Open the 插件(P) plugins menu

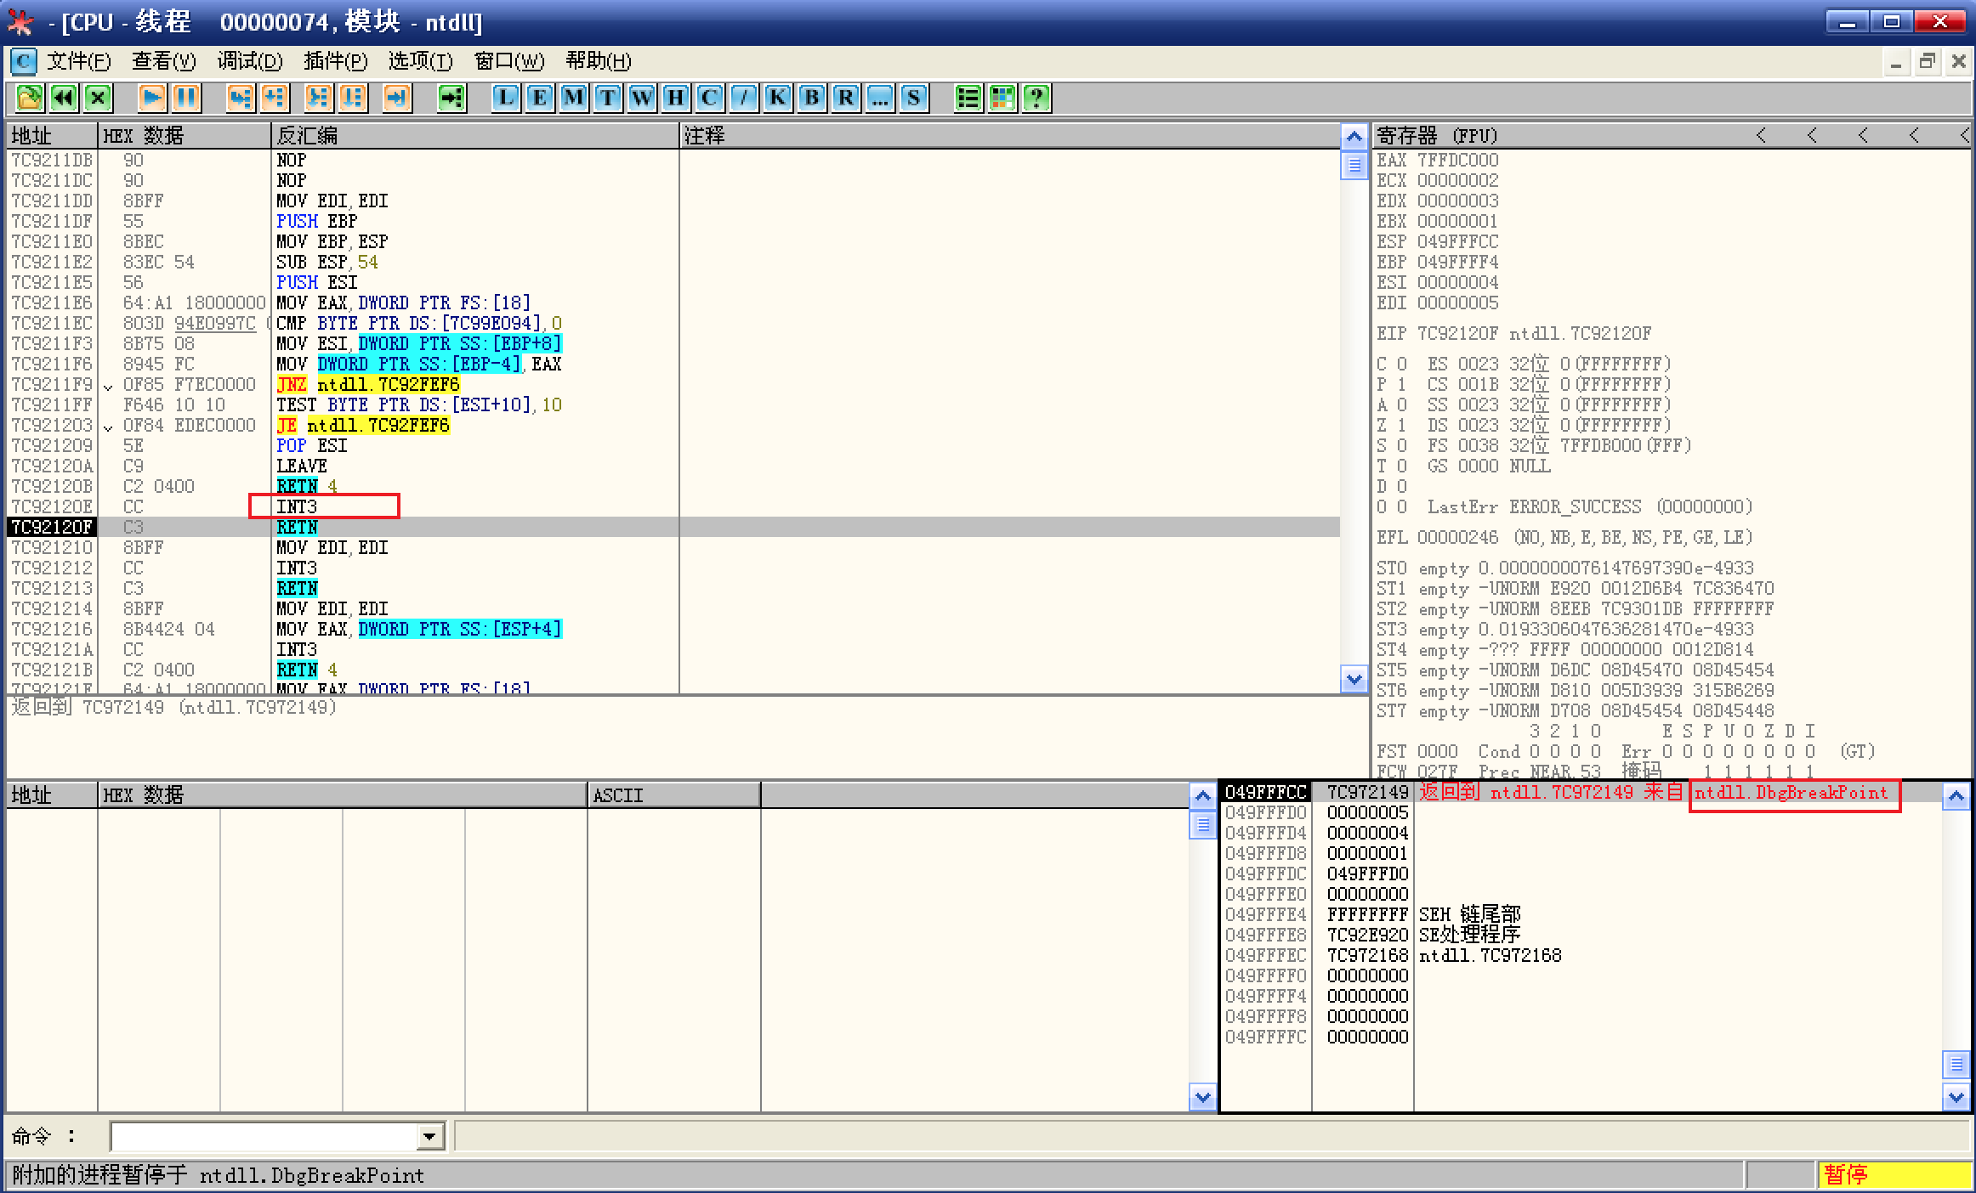click(335, 61)
